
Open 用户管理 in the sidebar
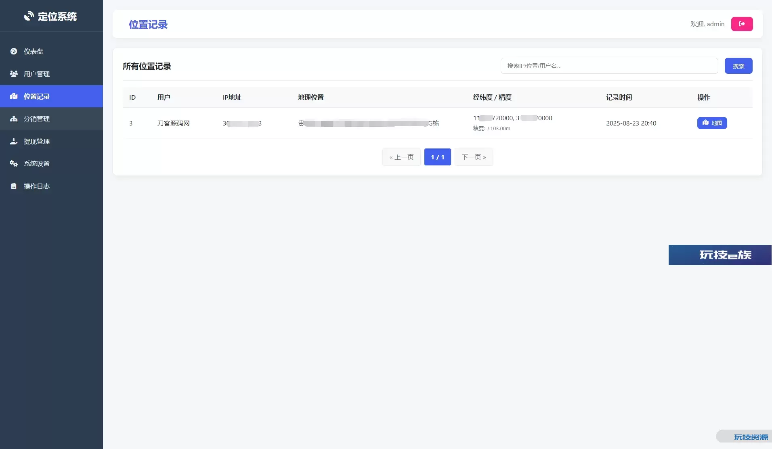37,74
